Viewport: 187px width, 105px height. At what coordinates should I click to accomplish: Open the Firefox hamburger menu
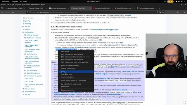[x=185, y=12]
